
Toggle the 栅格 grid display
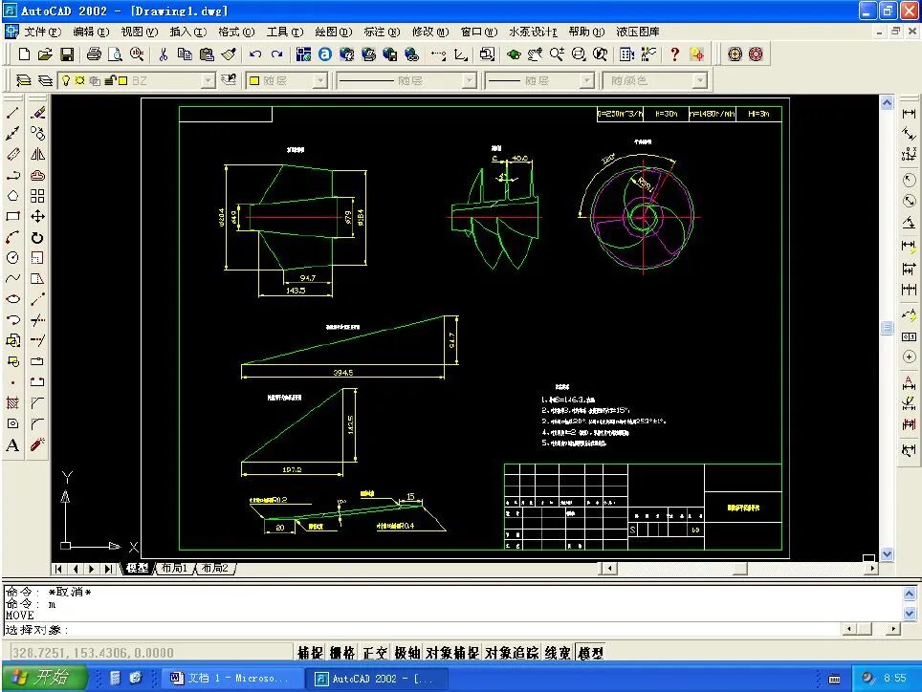click(x=341, y=653)
